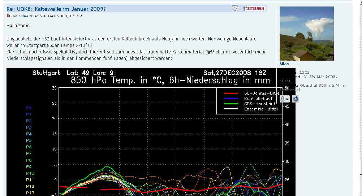362x196 pixels.
Task: Click blue Kontroll-Lauf legend line
Action: (231, 98)
